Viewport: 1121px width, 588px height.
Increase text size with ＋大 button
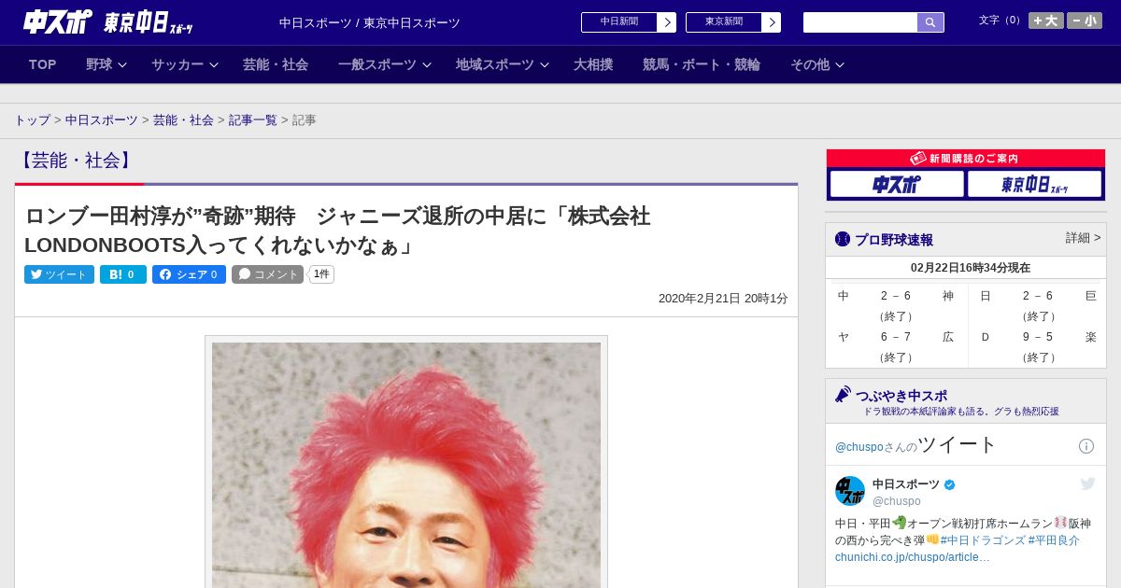[x=1046, y=21]
